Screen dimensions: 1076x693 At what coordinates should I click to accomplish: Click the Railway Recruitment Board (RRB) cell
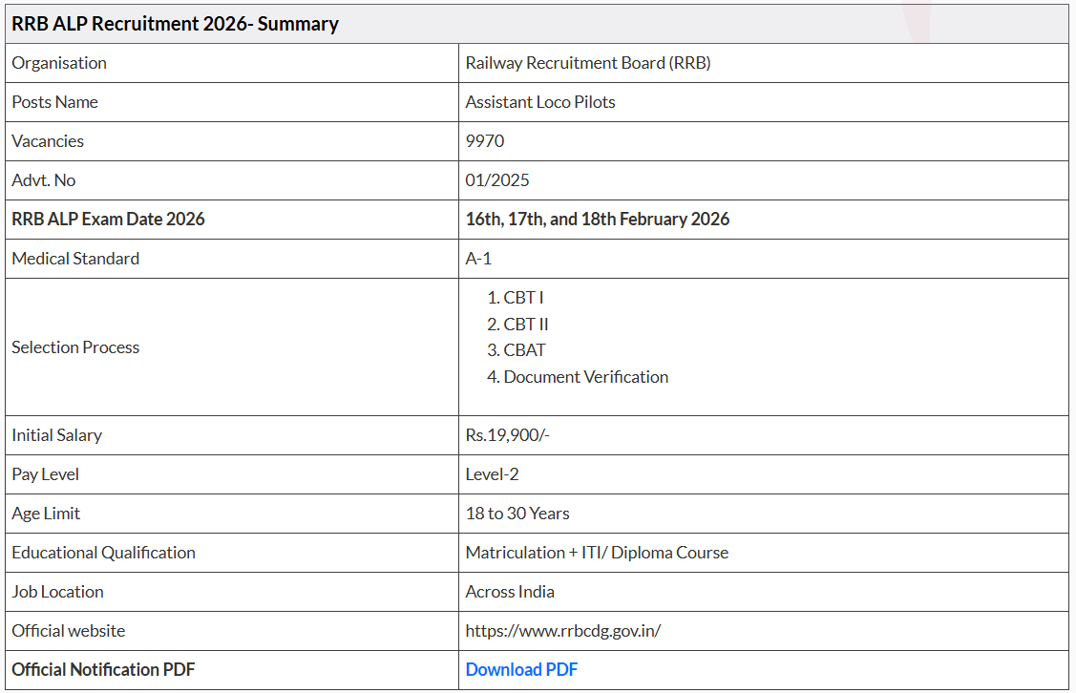(587, 63)
